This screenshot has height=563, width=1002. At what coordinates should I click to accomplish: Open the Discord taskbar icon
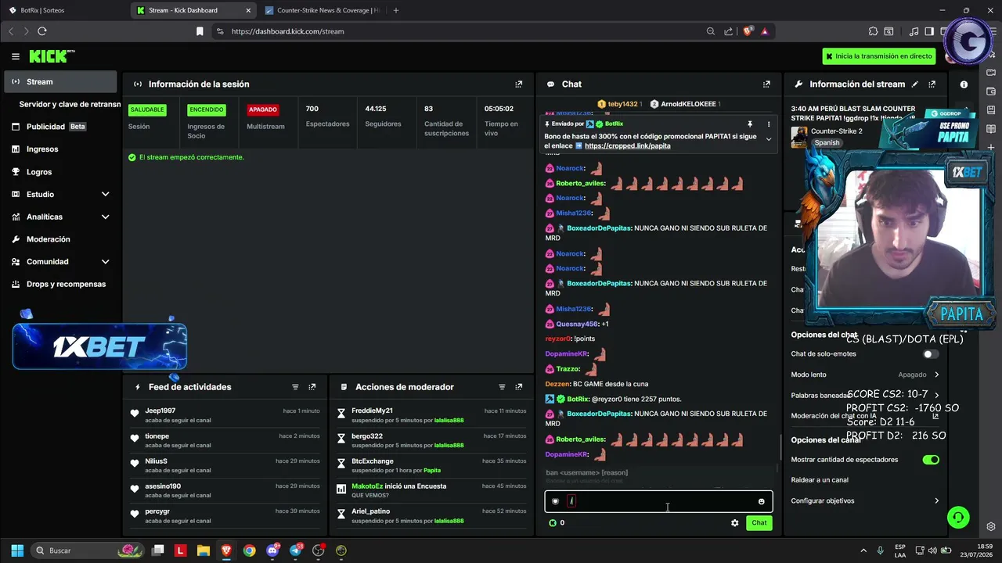click(272, 550)
